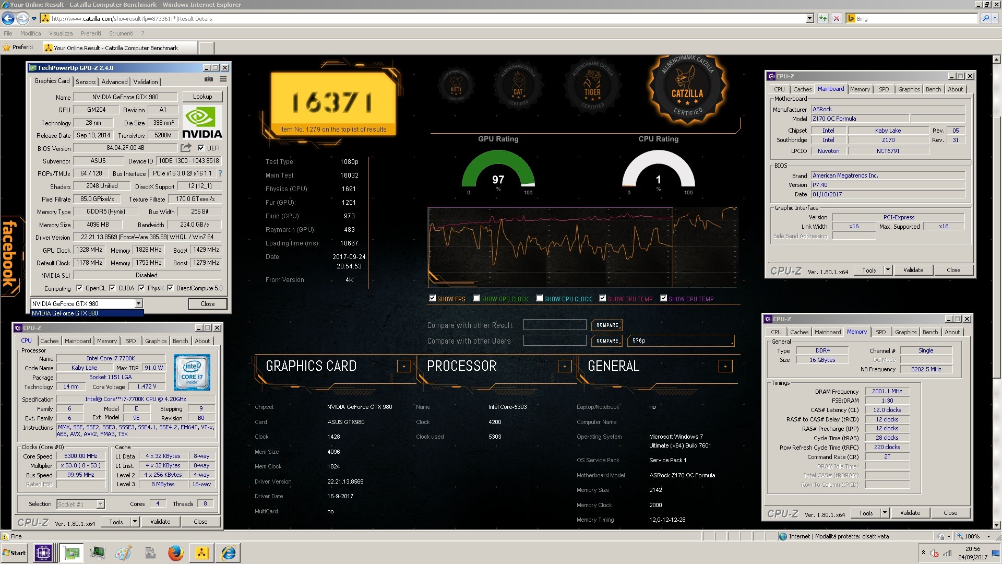This screenshot has width=1002, height=564.
Task: Open the Strumenti menu
Action: pyautogui.click(x=121, y=33)
